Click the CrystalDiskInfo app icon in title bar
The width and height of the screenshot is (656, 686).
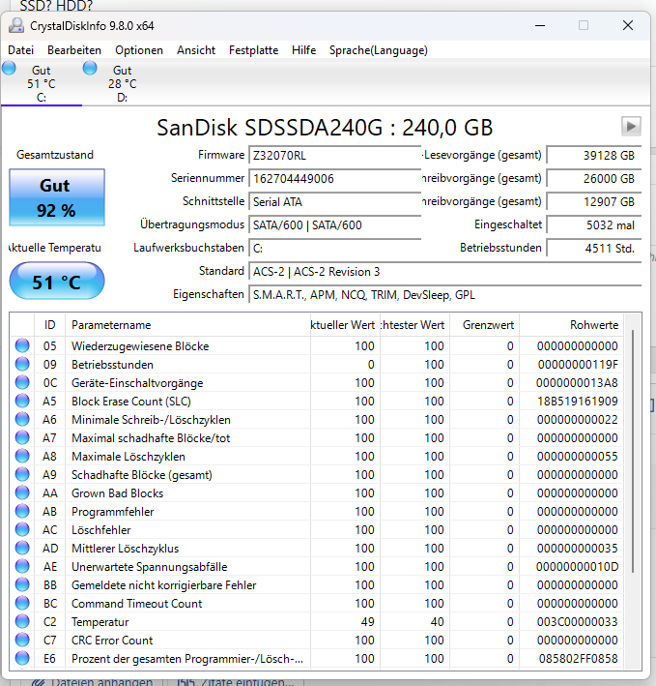[x=16, y=25]
